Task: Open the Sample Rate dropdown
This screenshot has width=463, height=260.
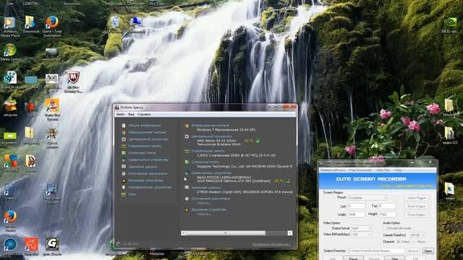Action: (x=417, y=235)
